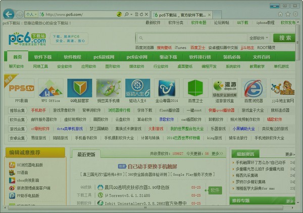This screenshot has height=213, width=303.
Task: Click the address bar search magnifier icon
Action: 126,14
